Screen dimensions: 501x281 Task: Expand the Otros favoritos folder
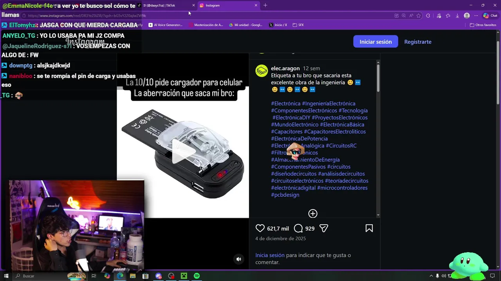point(483,25)
